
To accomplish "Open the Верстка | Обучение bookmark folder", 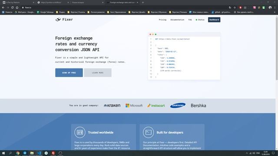I will point(157,12).
